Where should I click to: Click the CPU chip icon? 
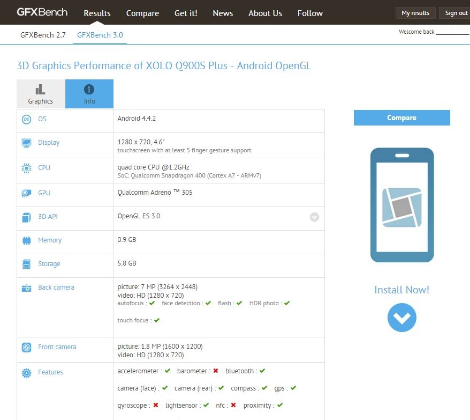tap(26, 168)
